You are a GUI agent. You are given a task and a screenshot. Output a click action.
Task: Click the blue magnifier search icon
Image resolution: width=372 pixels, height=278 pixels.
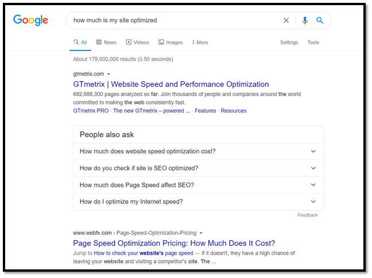[320, 21]
